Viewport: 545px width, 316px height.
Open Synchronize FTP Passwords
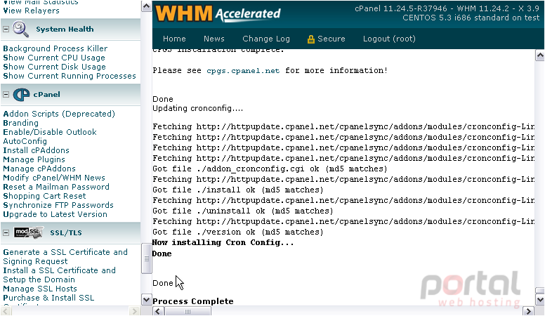(58, 205)
